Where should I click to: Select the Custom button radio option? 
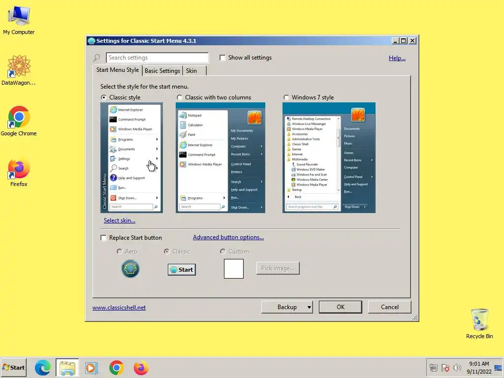[x=223, y=252]
